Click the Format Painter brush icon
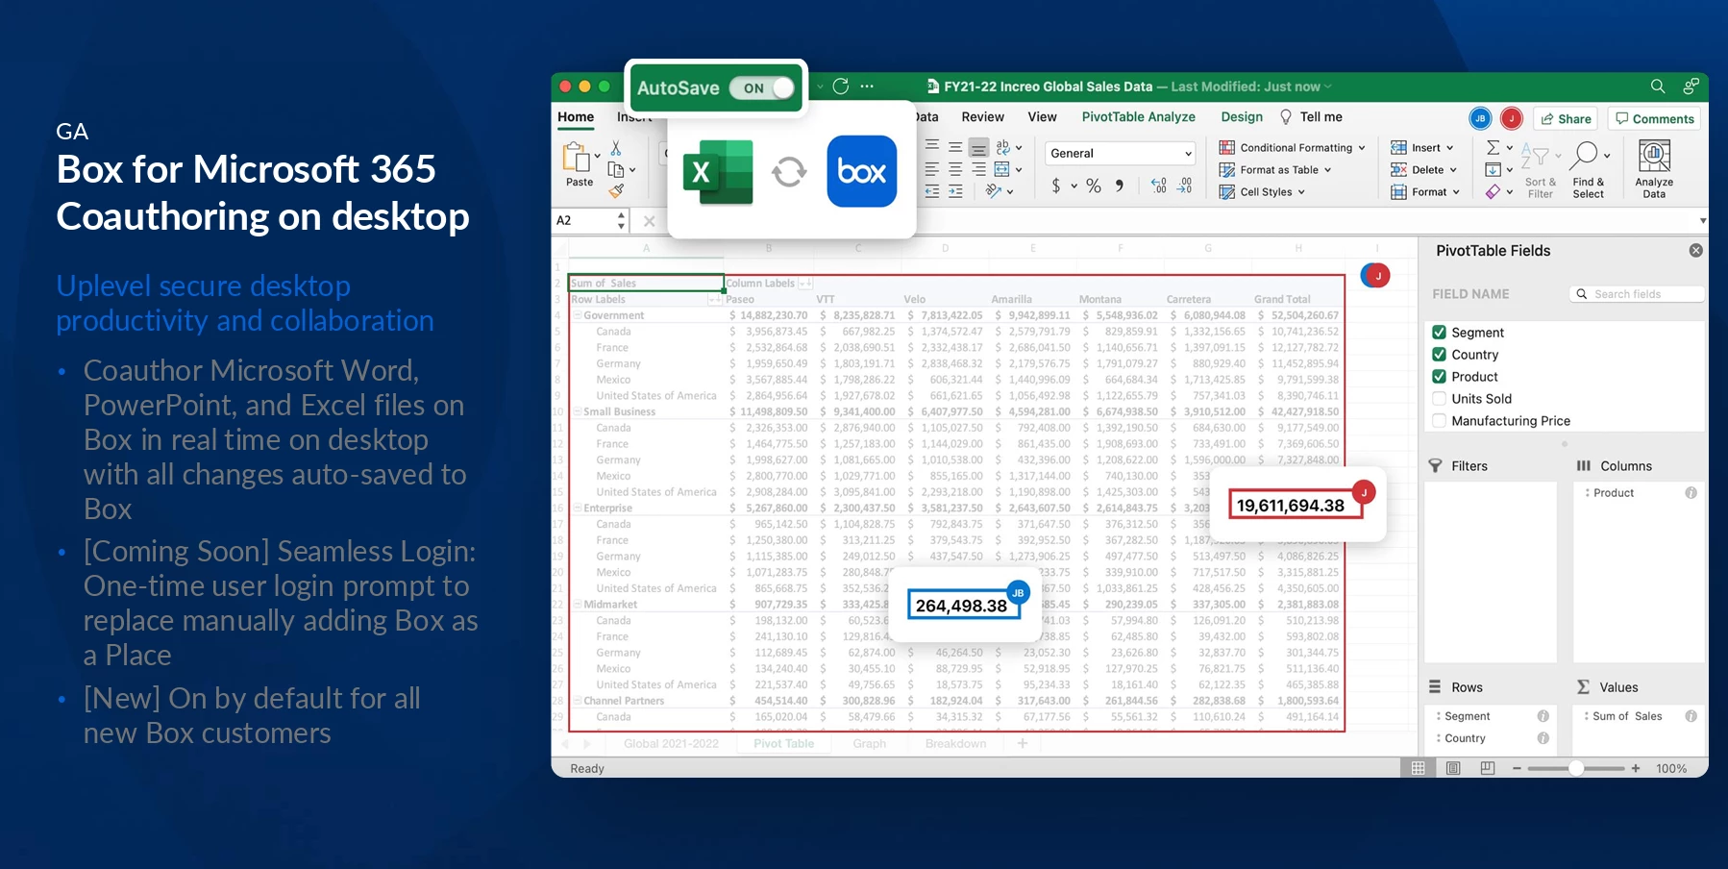1728x869 pixels. tap(616, 190)
